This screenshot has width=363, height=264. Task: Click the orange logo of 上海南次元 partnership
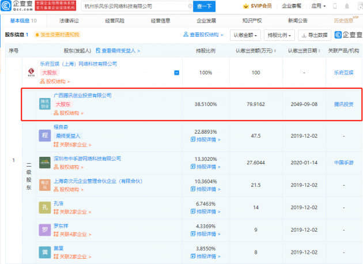[45, 185]
